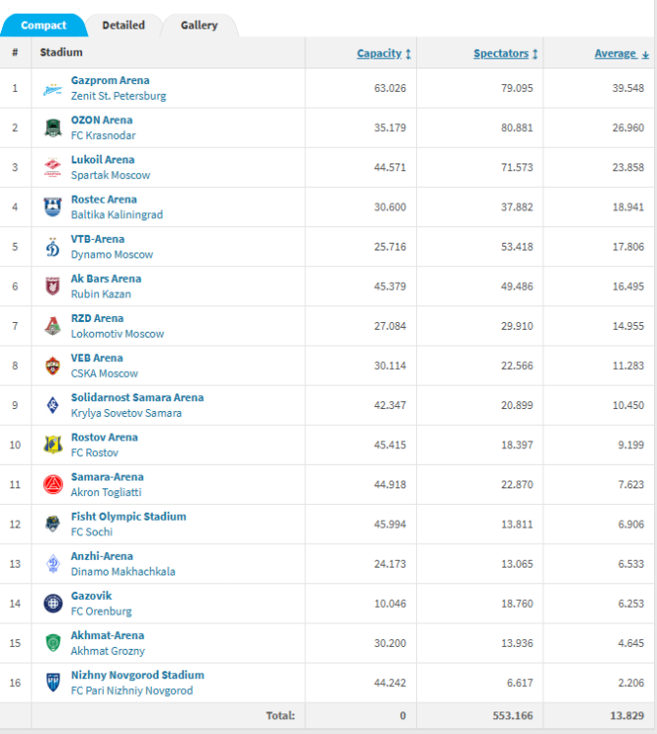
Task: Open the Krylya Sovetov Samara club link
Action: point(126,413)
